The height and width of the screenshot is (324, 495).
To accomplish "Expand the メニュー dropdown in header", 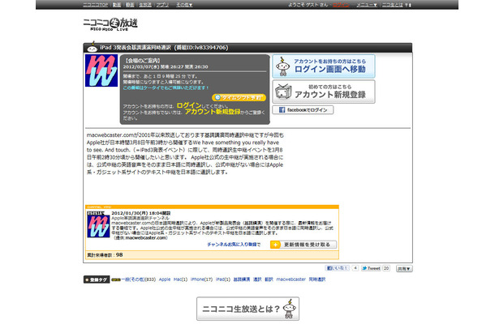I will click(367, 5).
